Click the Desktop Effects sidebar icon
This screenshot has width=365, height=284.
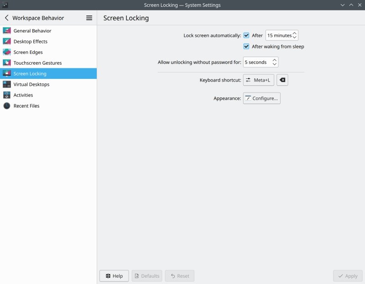(6, 41)
